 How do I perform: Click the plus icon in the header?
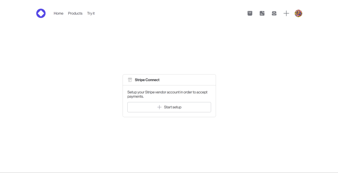click(x=286, y=13)
